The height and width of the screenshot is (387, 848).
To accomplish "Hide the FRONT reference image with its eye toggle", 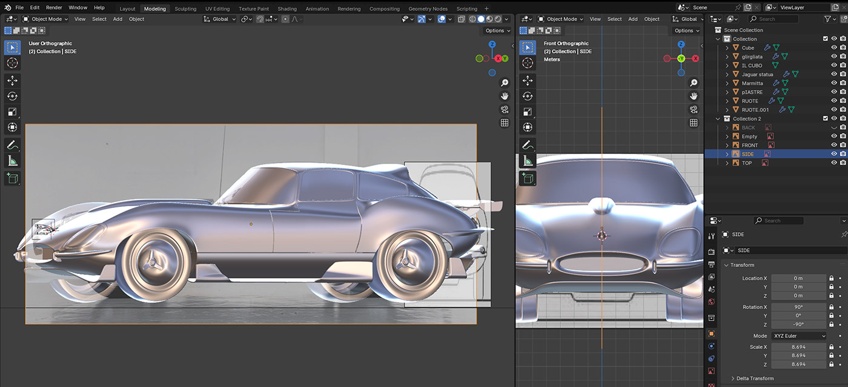I will click(x=834, y=145).
